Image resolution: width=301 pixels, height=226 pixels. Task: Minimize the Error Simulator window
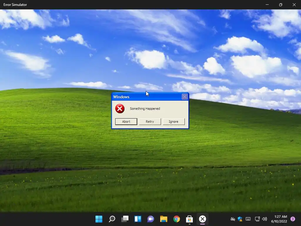coord(267,5)
